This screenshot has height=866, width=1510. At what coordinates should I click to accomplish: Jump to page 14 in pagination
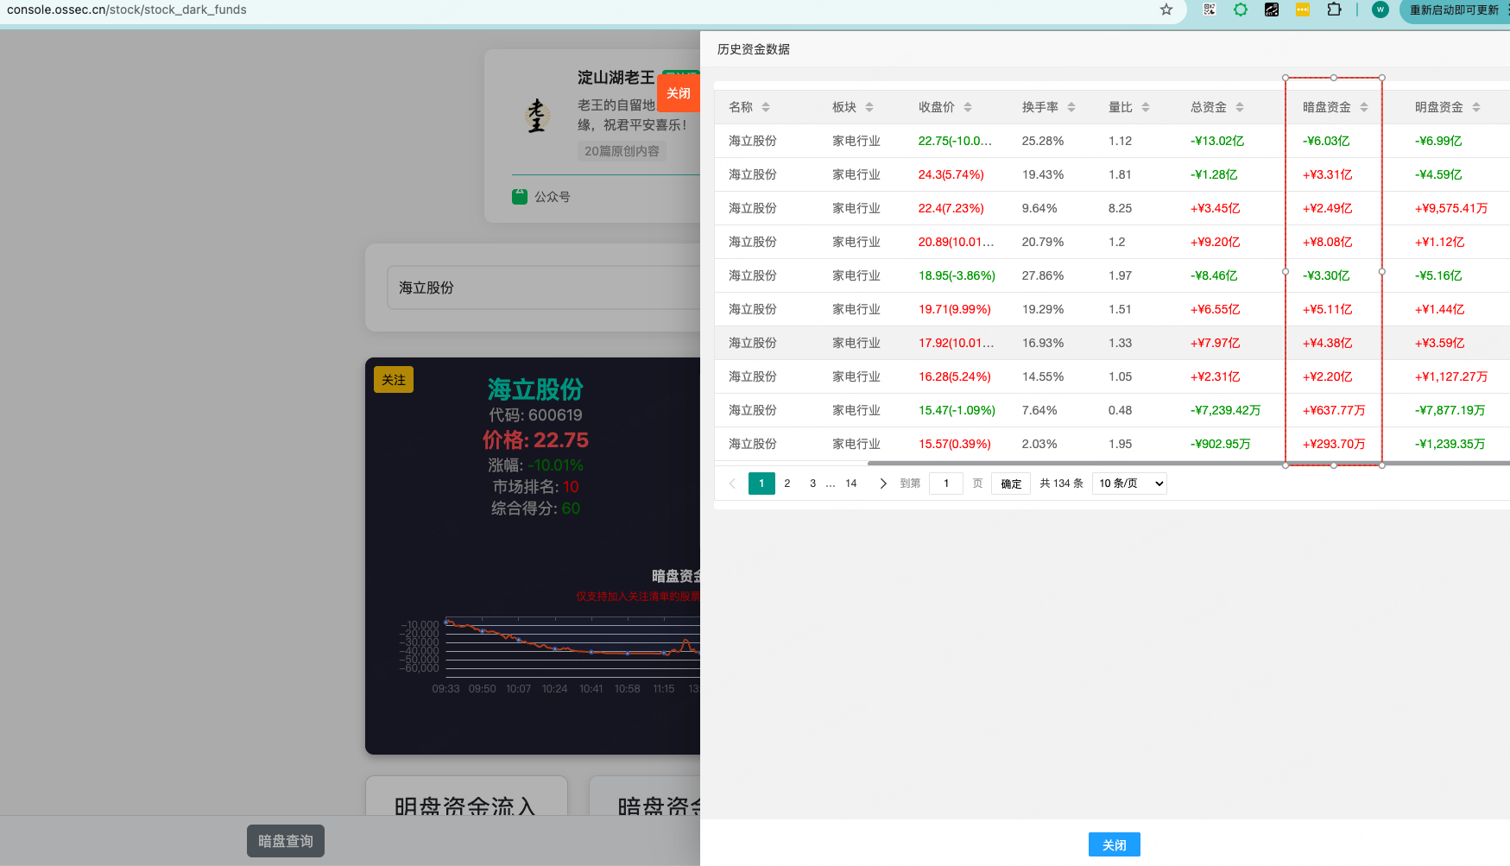coord(851,484)
